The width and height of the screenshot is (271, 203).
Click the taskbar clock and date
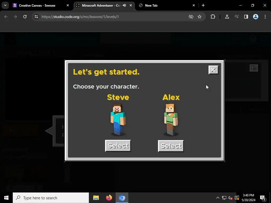[x=249, y=198]
